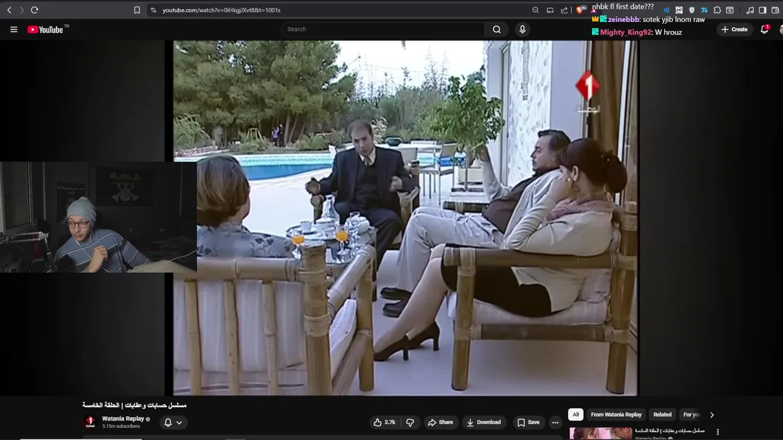Screen dimensions: 783x440
Task: Select the For you filter chip
Action: (691, 414)
